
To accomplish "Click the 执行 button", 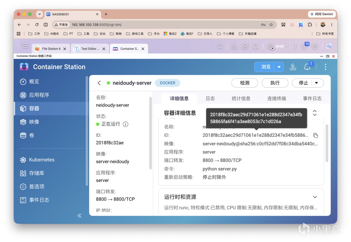I will 275,83.
